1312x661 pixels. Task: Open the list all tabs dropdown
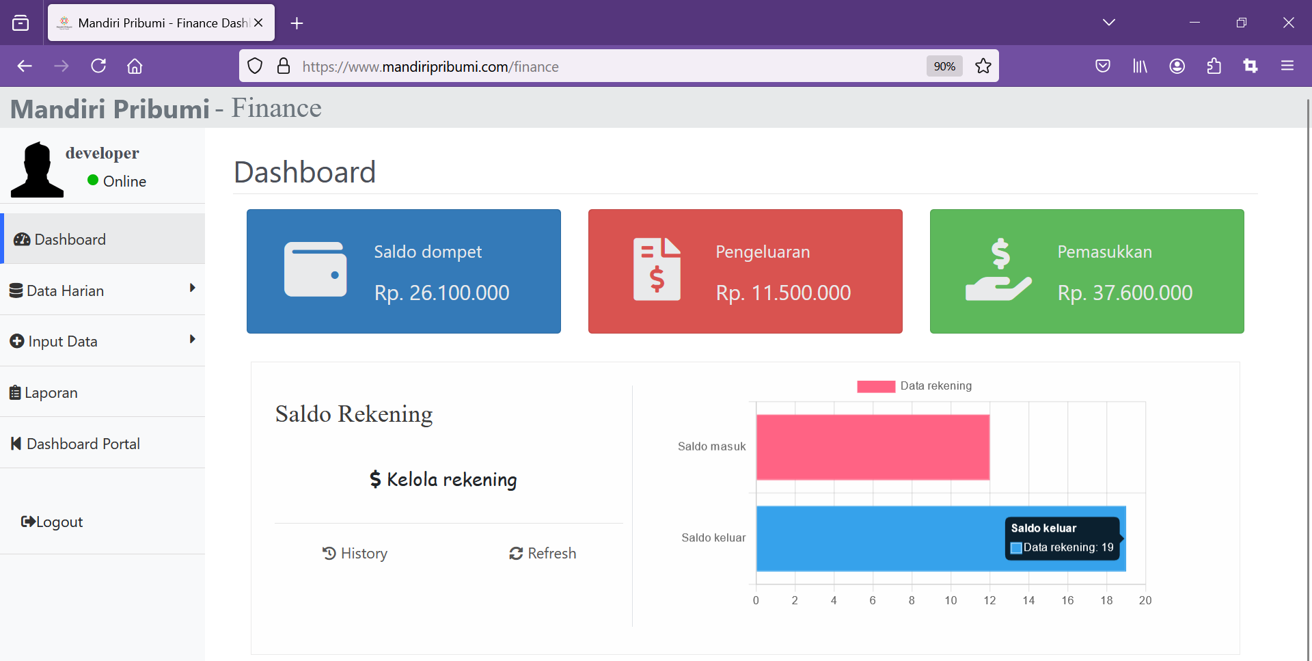coord(1108,23)
